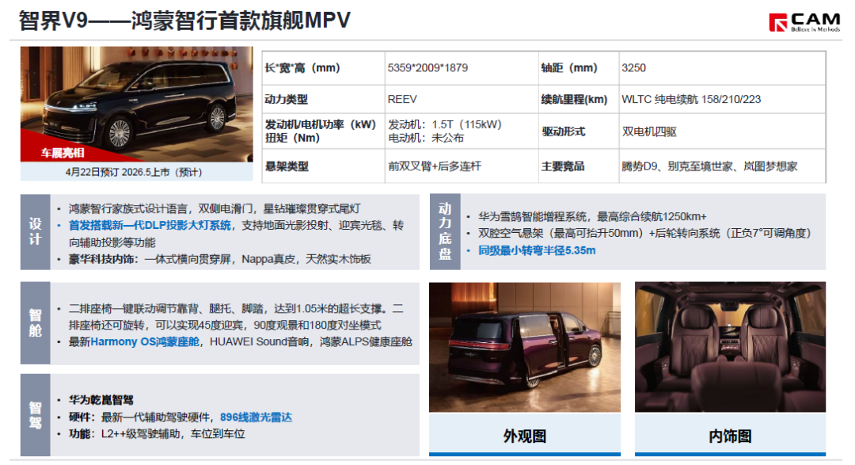The image size is (855, 465).
Task: Select the 智舱 section label
Action: pos(36,323)
